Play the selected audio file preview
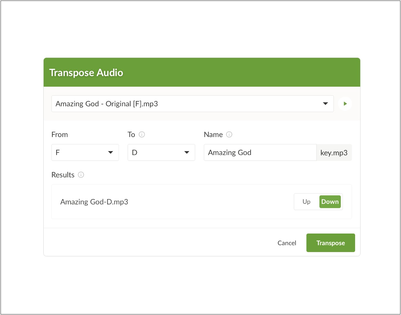Screen dimensions: 401x315 tap(345, 104)
